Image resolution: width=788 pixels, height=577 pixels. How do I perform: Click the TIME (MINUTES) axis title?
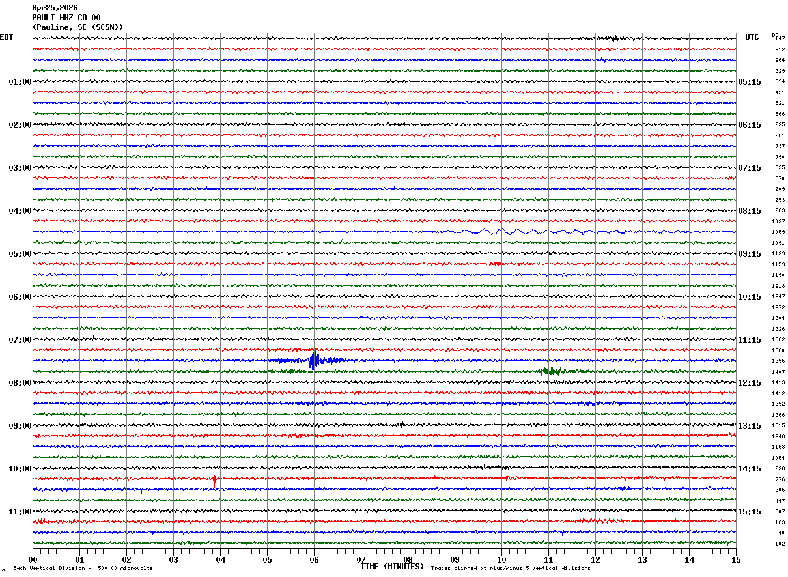tap(392, 567)
